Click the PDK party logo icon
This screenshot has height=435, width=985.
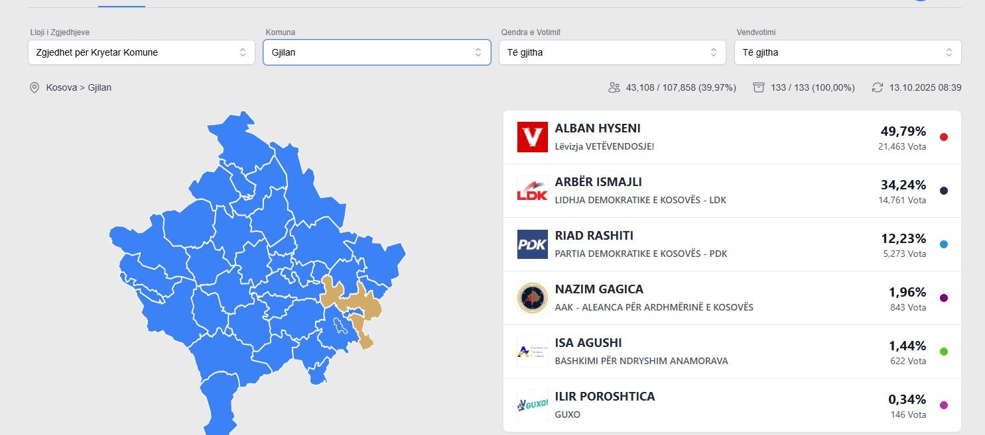click(532, 244)
